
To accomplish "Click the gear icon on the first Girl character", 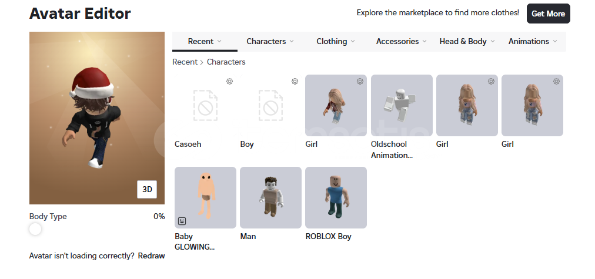I will click(360, 81).
